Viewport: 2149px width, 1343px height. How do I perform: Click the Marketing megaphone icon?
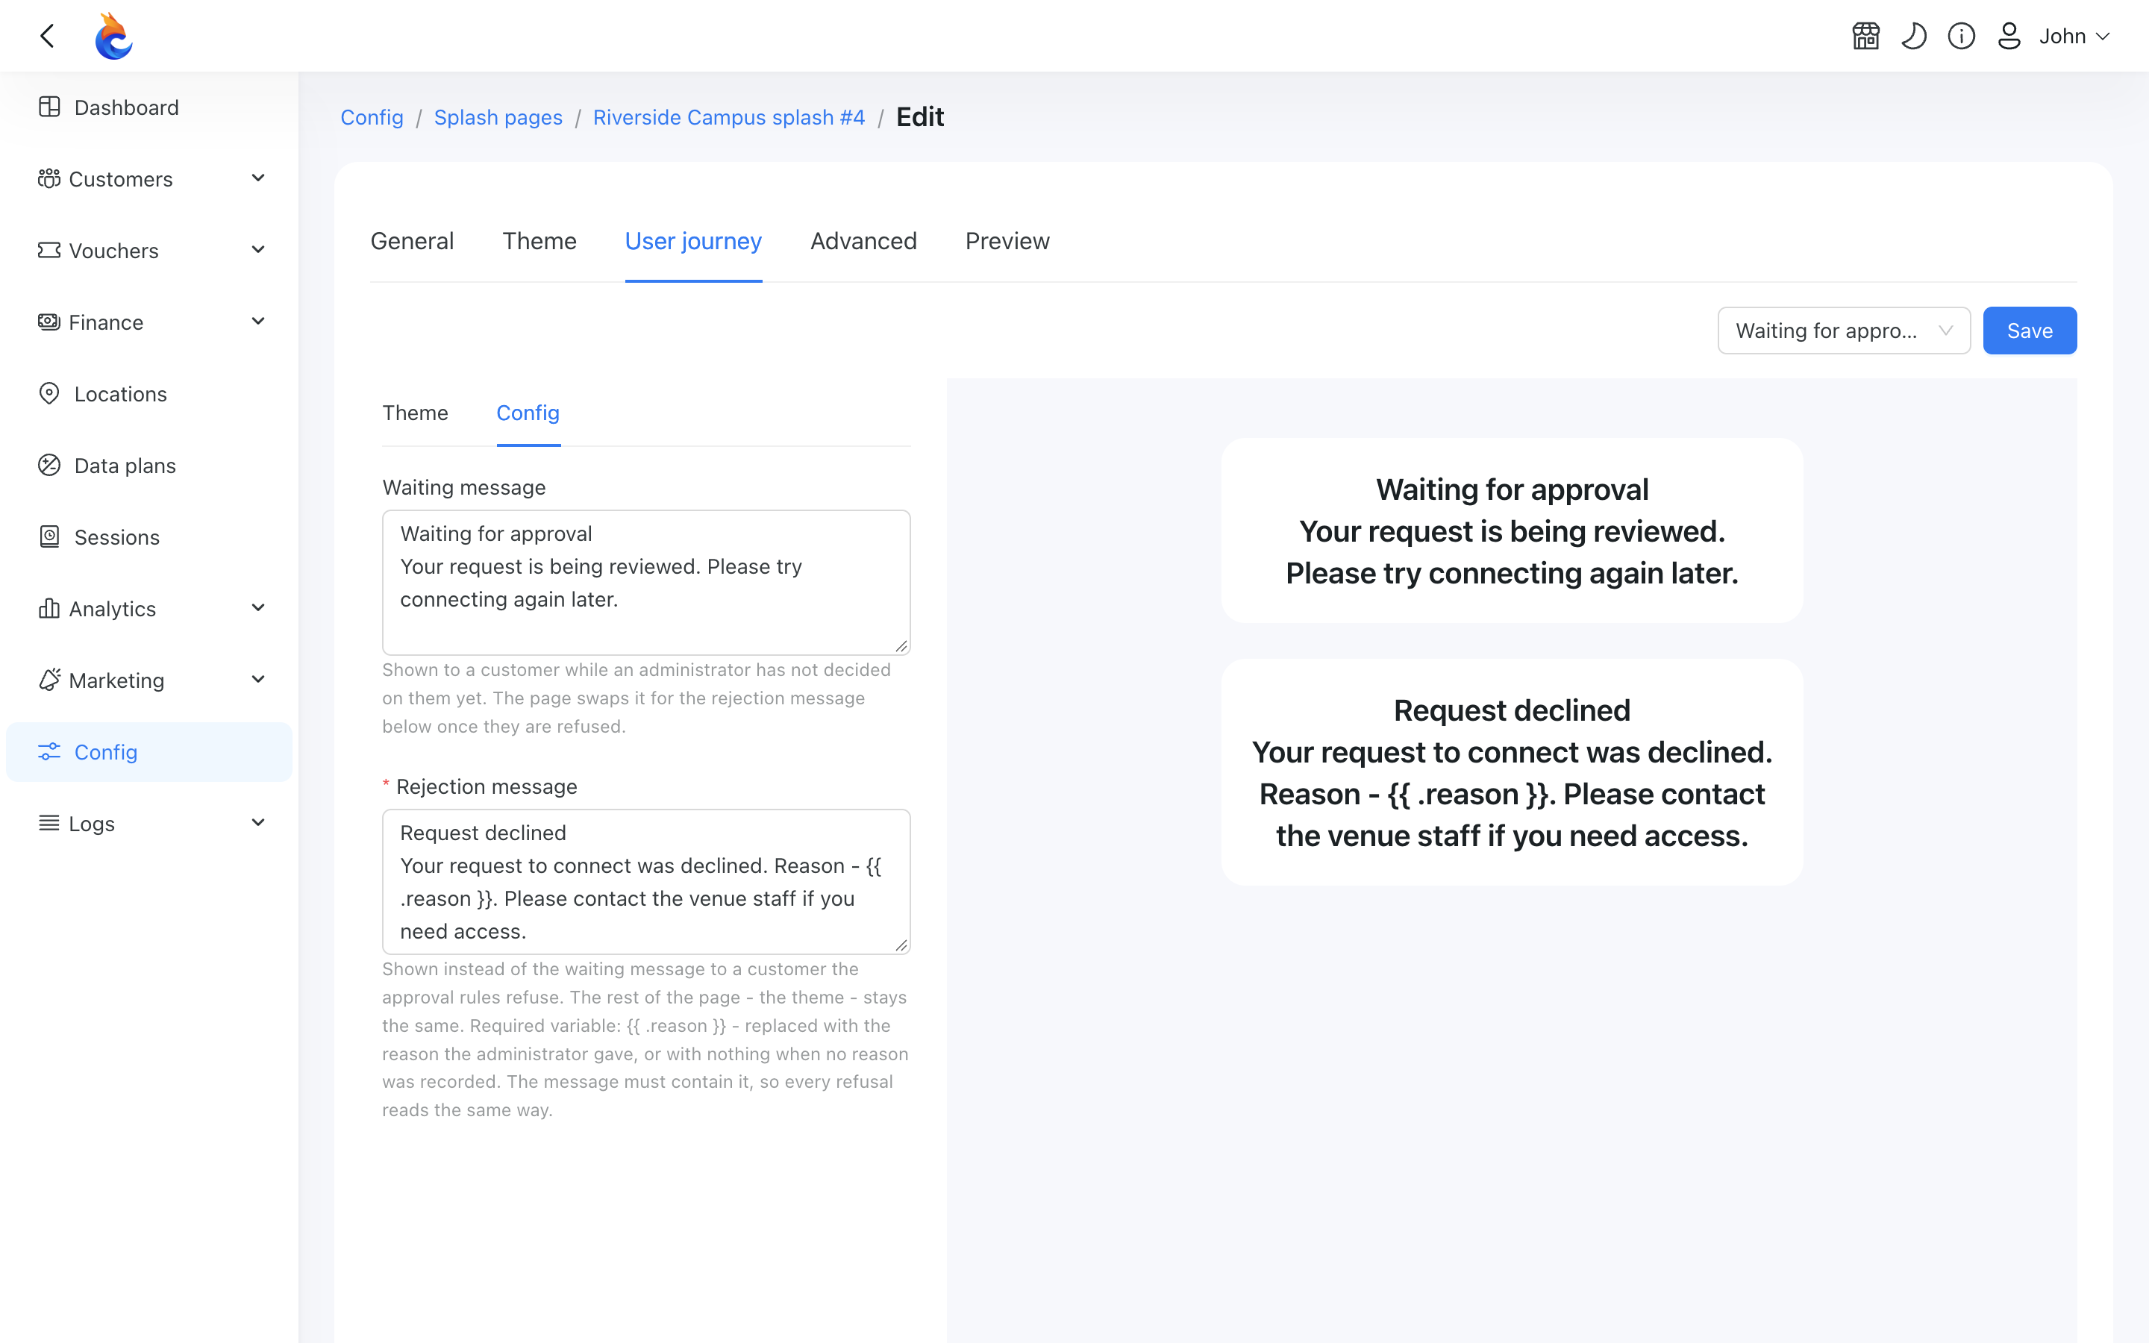(x=50, y=680)
